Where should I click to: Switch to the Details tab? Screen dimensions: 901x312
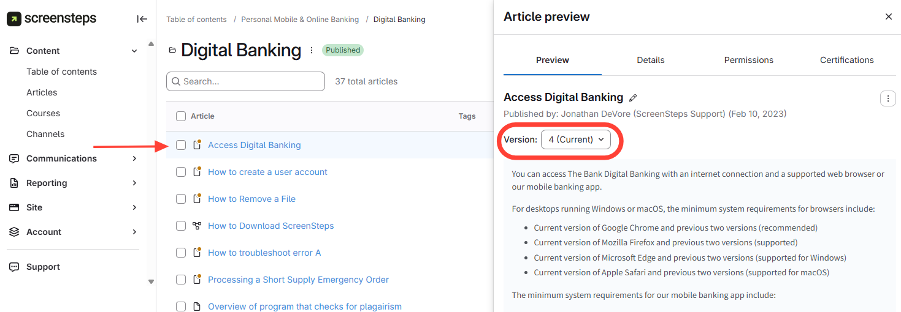pos(650,60)
